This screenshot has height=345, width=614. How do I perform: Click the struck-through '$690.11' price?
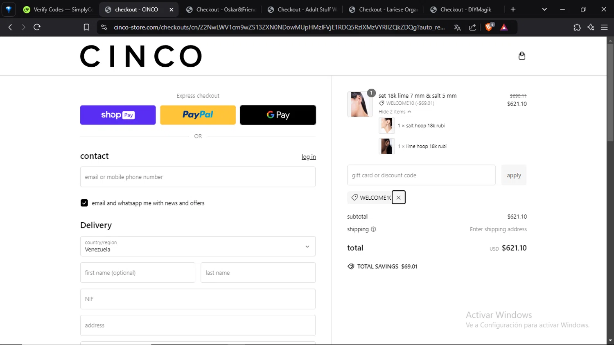(x=518, y=96)
